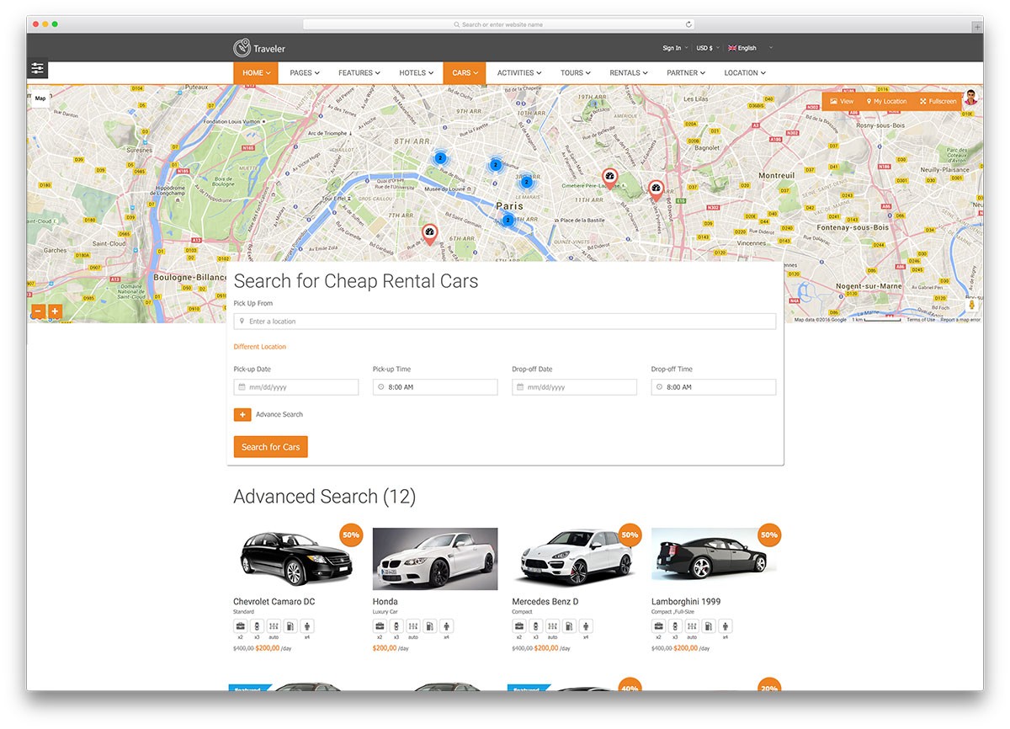Open the Sign In dropdown
The height and width of the screenshot is (729, 1010).
tap(675, 48)
